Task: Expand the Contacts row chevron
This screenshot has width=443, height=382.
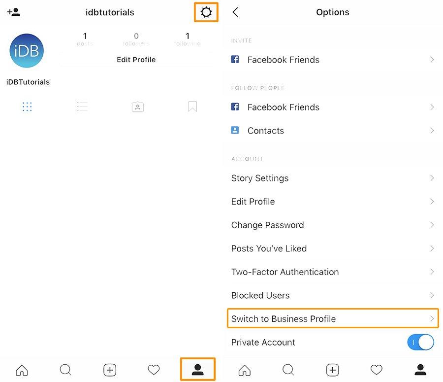Action: pyautogui.click(x=432, y=131)
